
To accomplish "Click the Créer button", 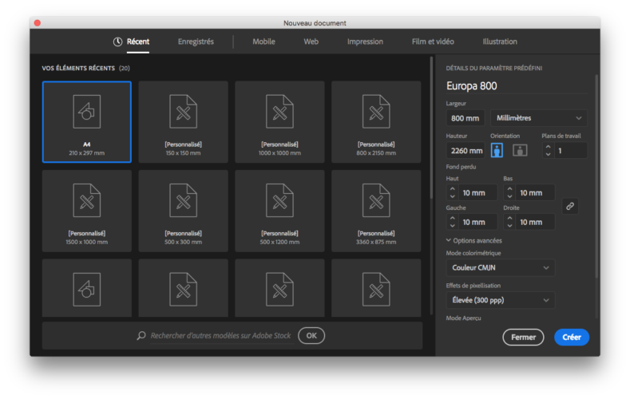I will coord(571,337).
